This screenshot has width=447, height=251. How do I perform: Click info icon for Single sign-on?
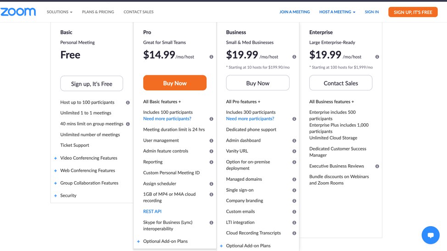[294, 190]
